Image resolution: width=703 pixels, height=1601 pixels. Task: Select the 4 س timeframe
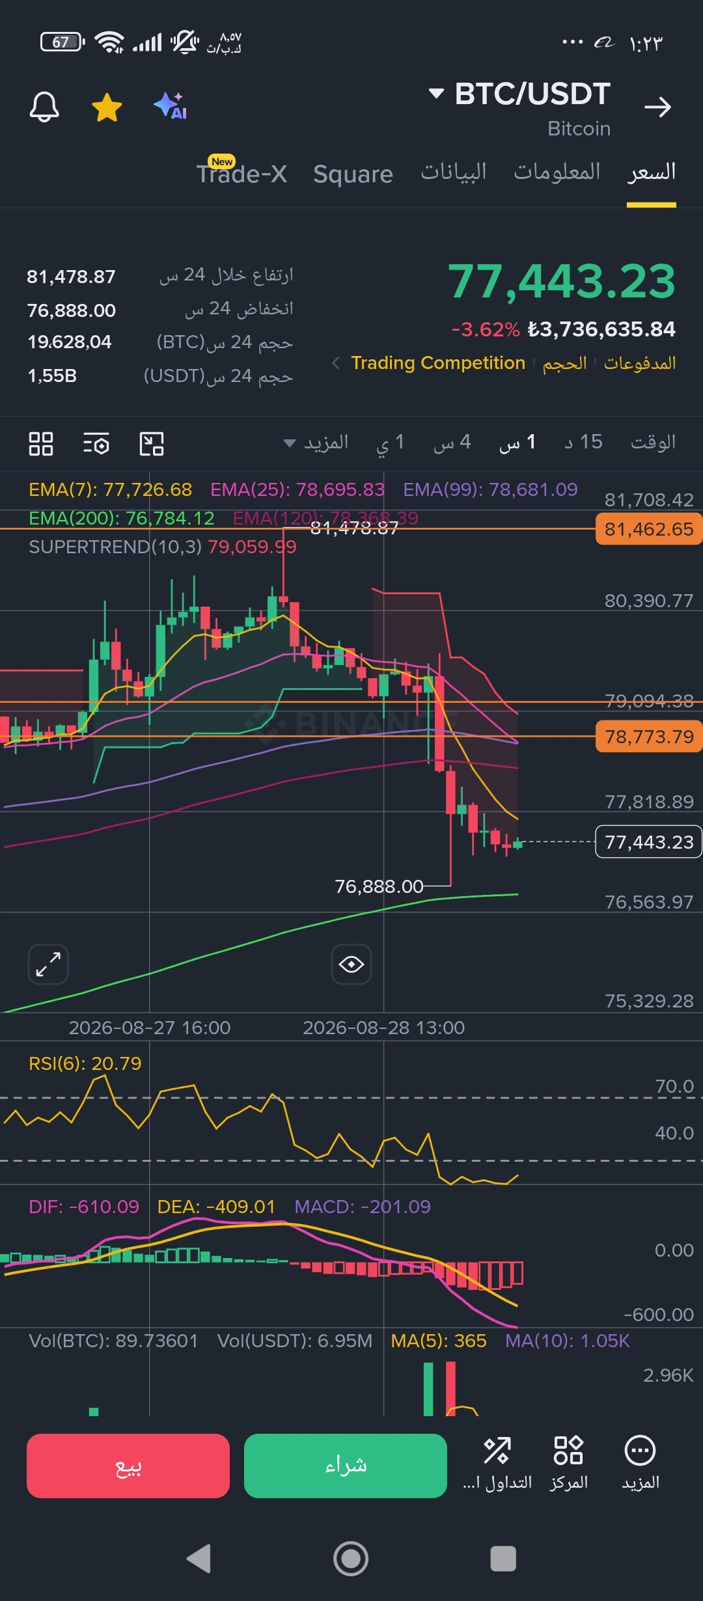452,443
